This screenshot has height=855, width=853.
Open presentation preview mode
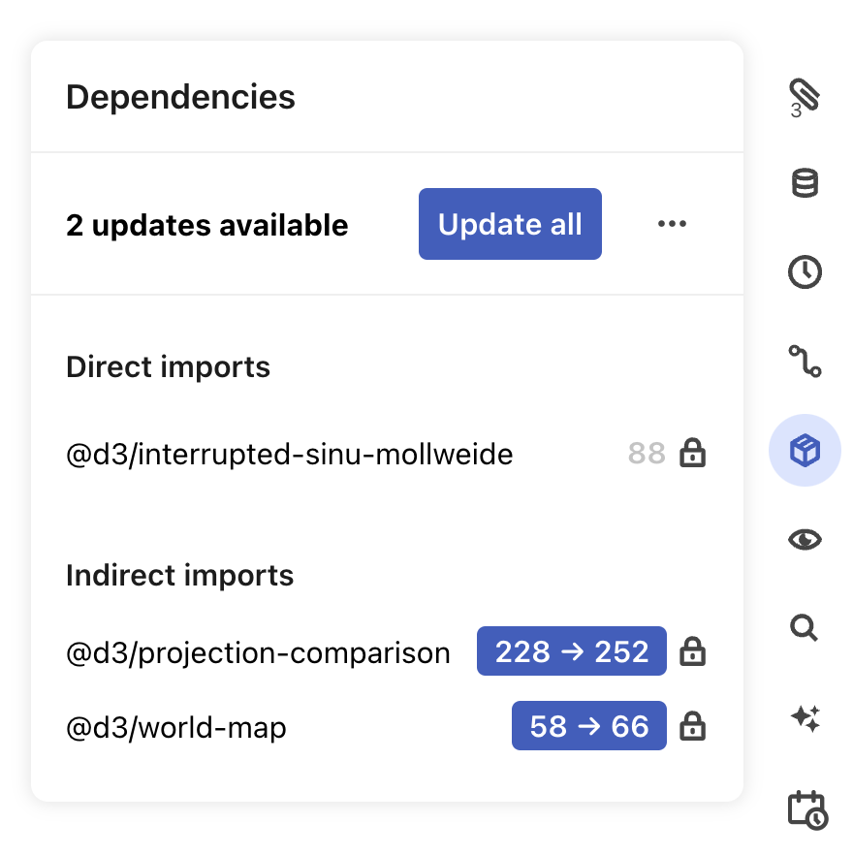click(804, 539)
